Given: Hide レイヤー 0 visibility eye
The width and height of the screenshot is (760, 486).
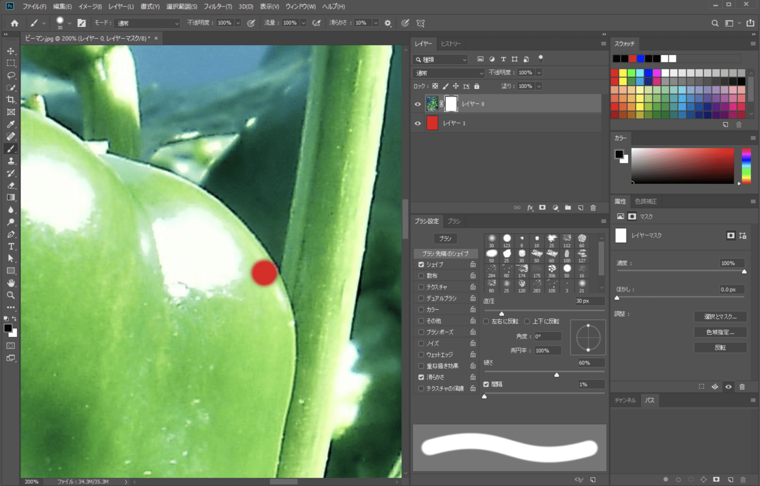Looking at the screenshot, I should (x=418, y=104).
